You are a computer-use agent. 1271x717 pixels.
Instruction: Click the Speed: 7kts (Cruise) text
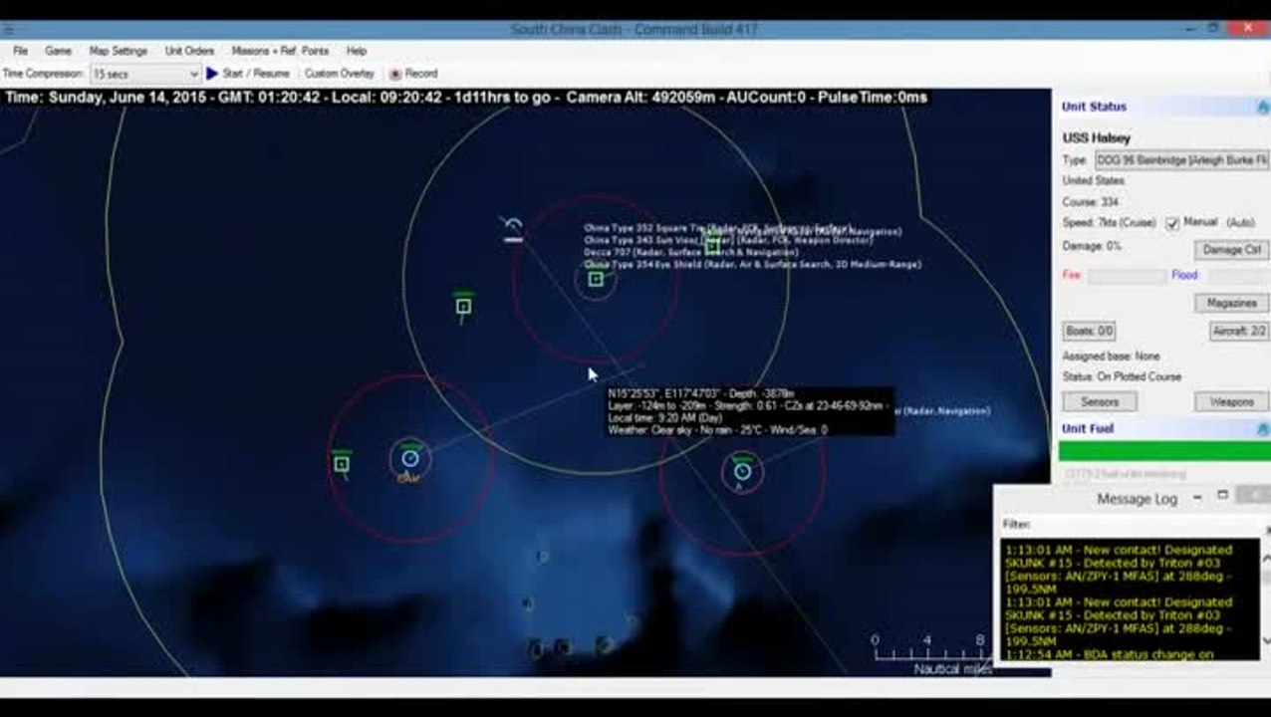pos(1111,223)
